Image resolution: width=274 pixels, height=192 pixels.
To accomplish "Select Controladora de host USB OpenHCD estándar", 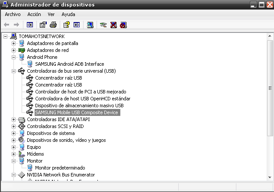I will (x=83, y=99).
